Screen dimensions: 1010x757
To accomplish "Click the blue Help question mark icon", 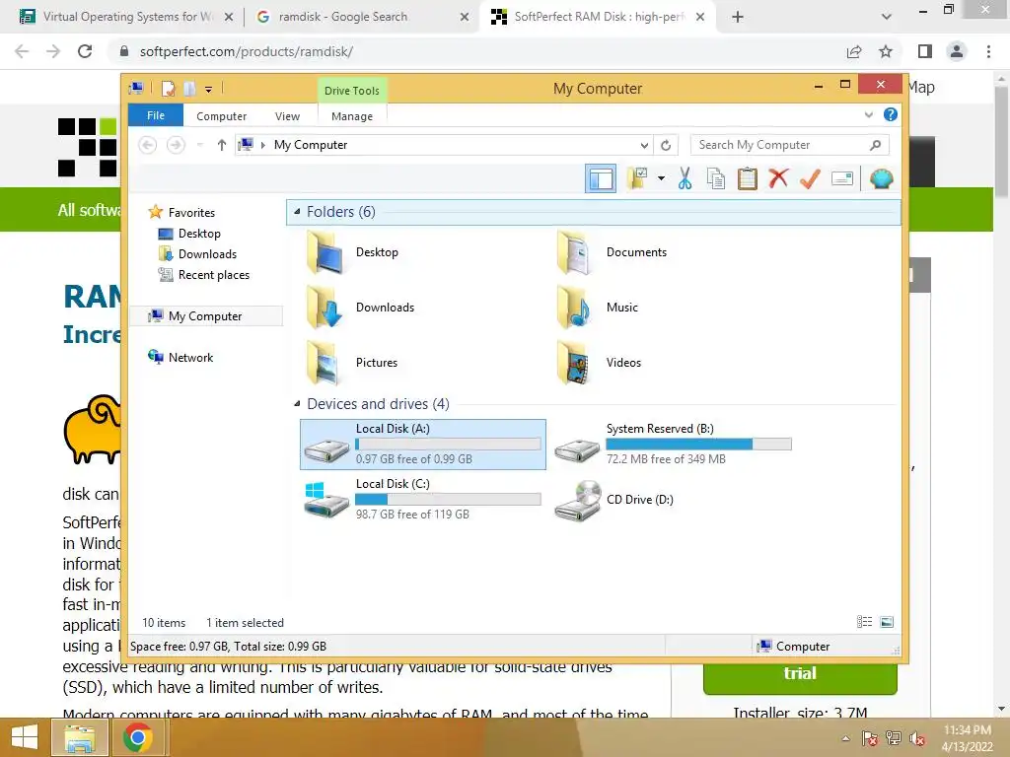I will pyautogui.click(x=891, y=114).
